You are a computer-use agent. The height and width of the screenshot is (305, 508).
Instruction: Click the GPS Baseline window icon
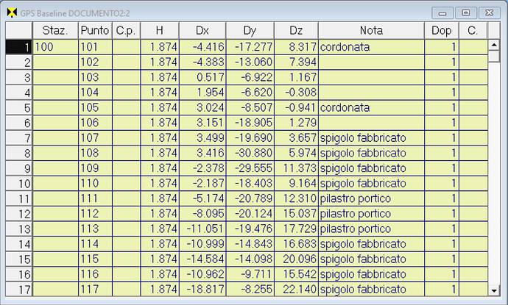[x=12, y=13]
